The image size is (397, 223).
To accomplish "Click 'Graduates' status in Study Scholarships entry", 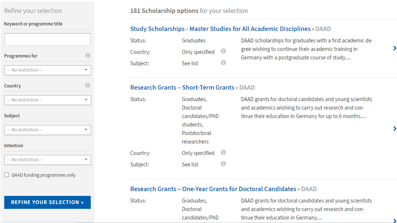I will [194, 40].
